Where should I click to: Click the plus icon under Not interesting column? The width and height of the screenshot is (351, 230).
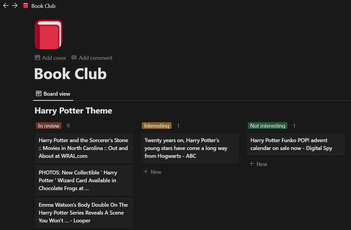point(252,164)
